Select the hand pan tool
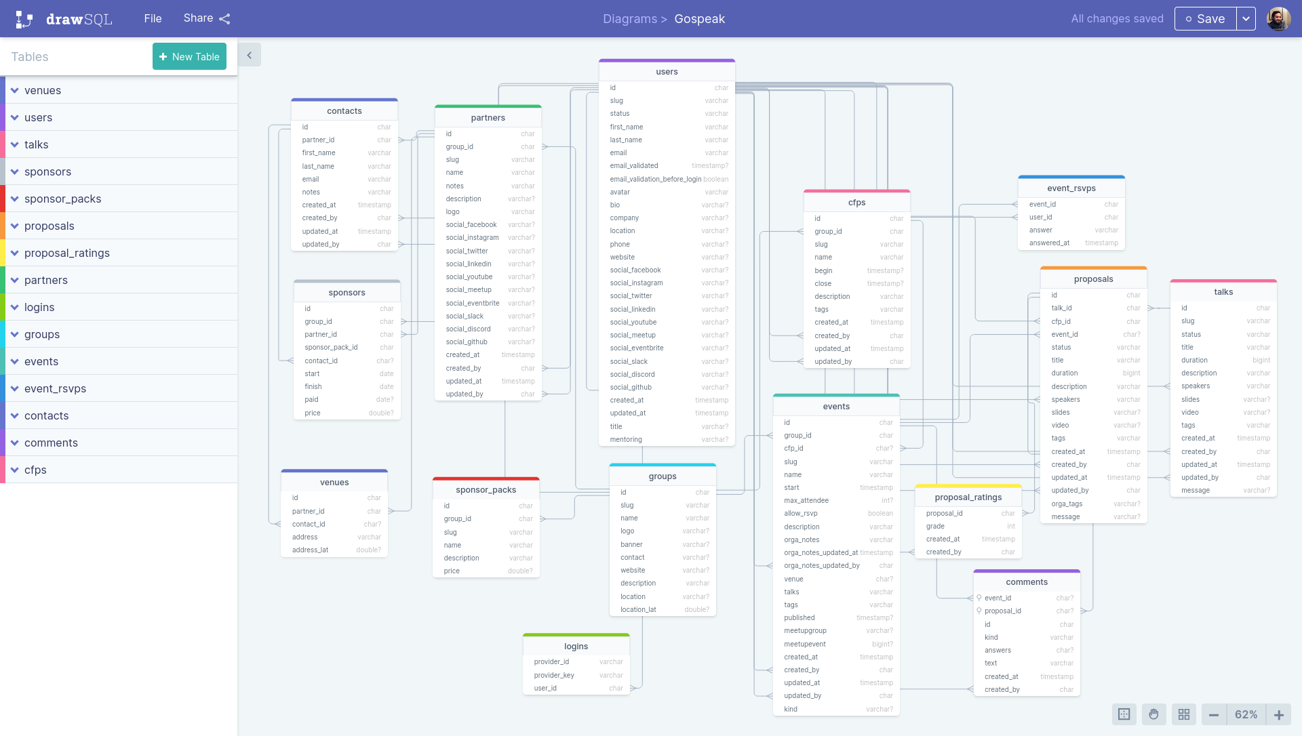Viewport: 1302px width, 736px height. 1153,714
